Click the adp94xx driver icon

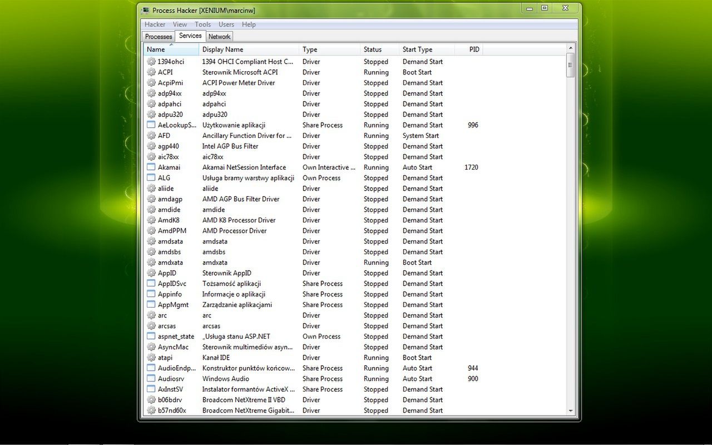pyautogui.click(x=151, y=93)
